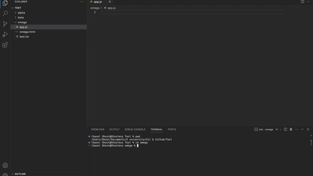Switch to the DEBUG CONSOLE tab
The width and height of the screenshot is (313, 176).
(x=135, y=130)
